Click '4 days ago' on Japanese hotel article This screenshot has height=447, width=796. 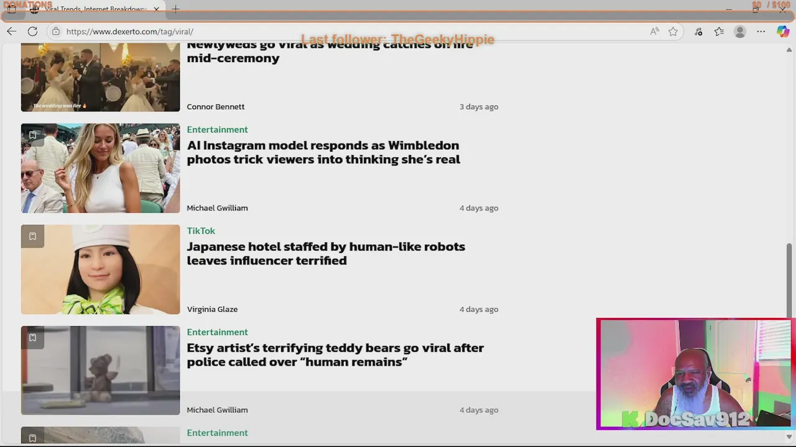click(x=479, y=309)
